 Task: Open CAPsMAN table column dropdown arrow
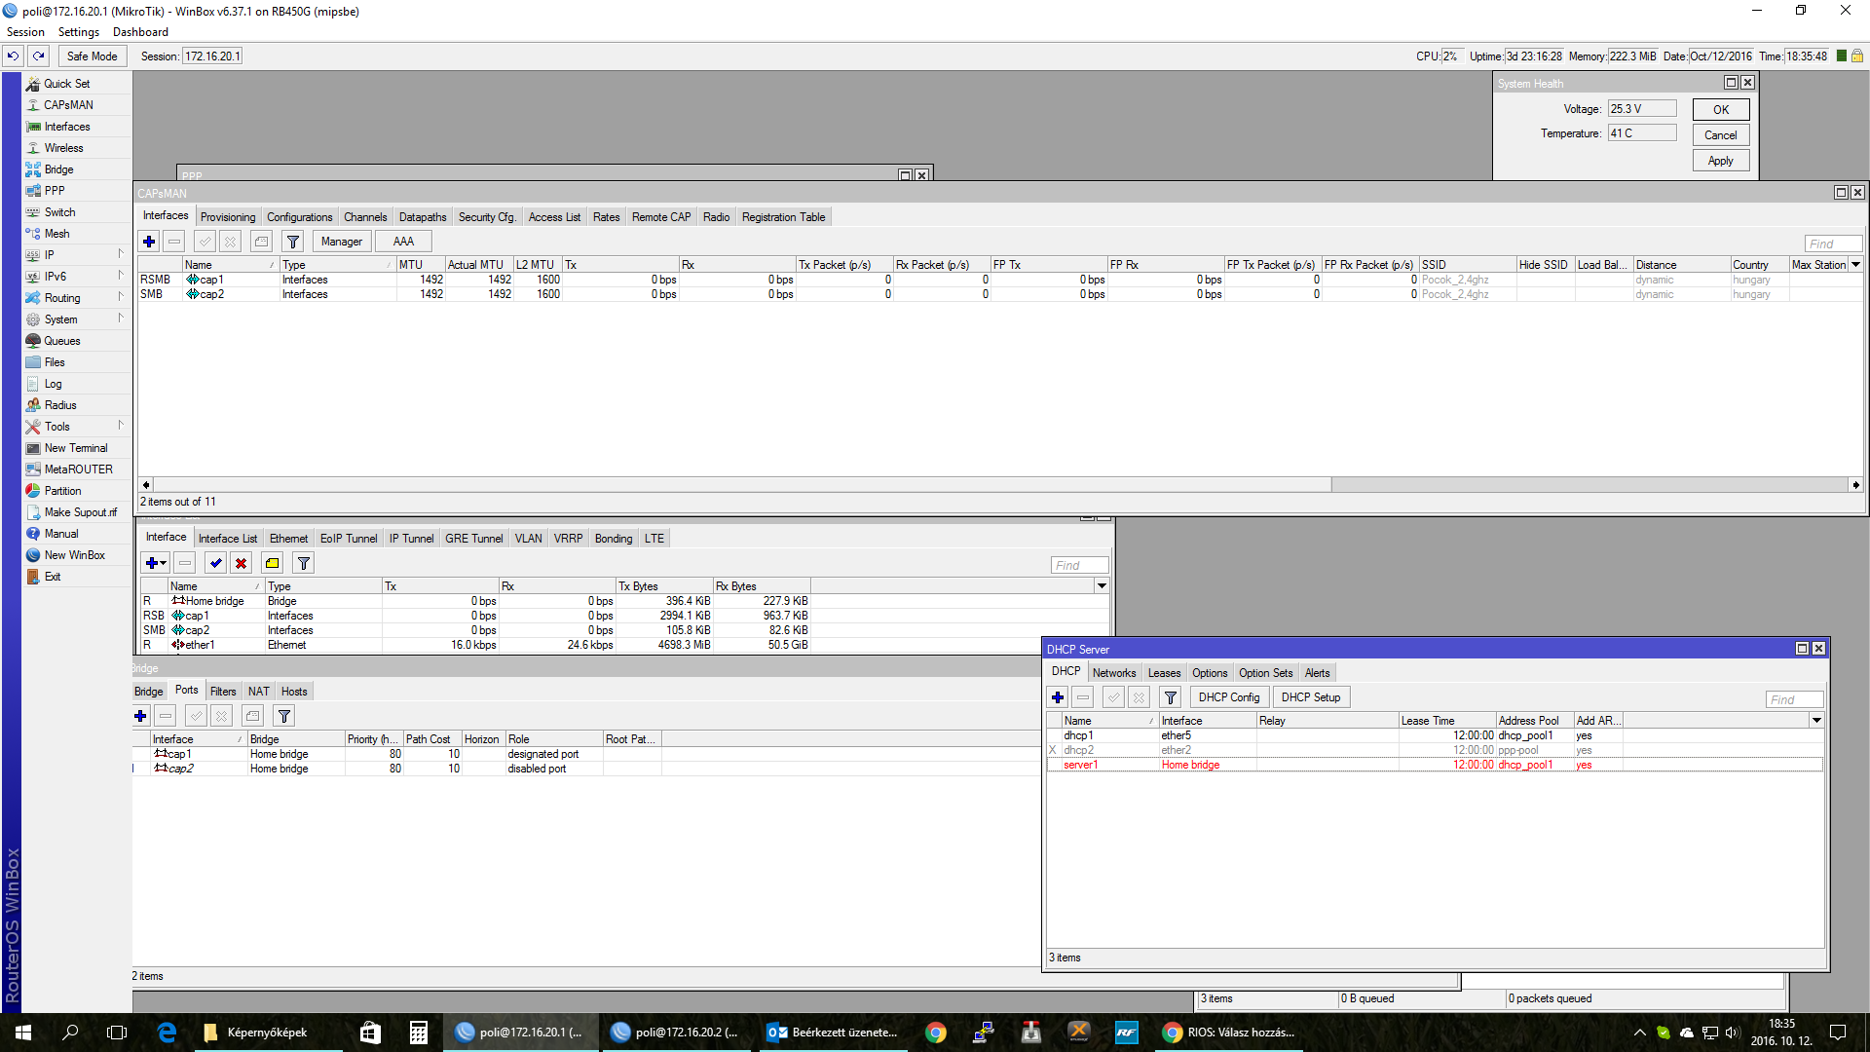click(x=1855, y=265)
